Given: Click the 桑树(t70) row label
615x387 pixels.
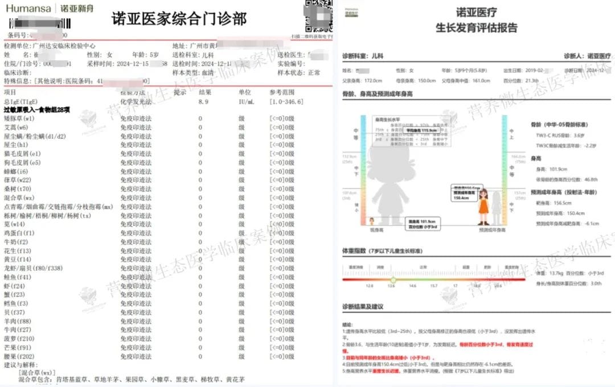Looking at the screenshot, I should [18, 189].
